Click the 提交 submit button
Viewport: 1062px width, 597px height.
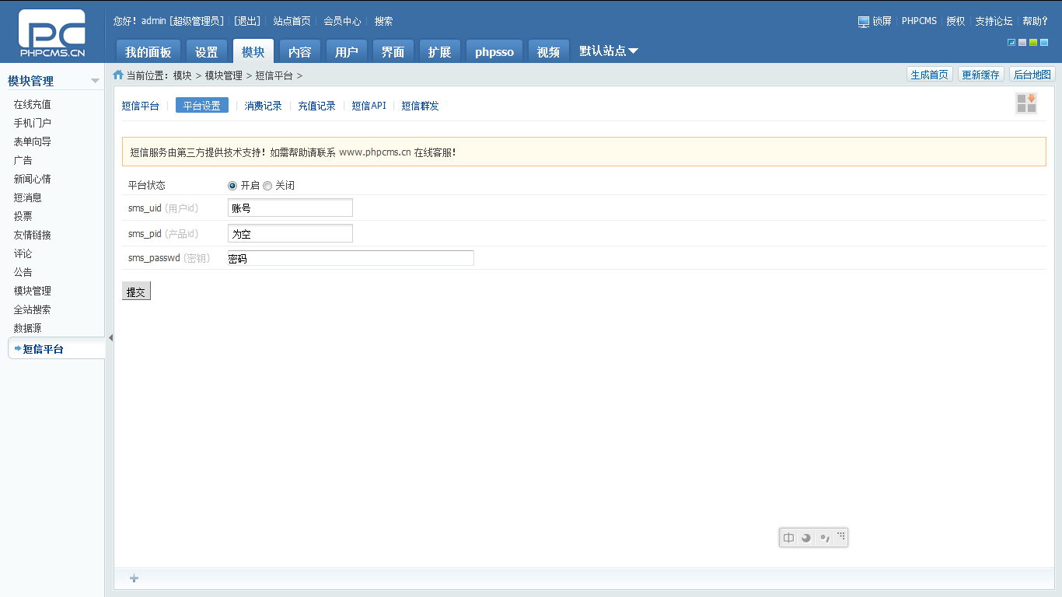136,292
